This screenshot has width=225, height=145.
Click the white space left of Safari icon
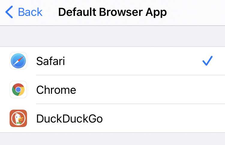tap(4, 61)
